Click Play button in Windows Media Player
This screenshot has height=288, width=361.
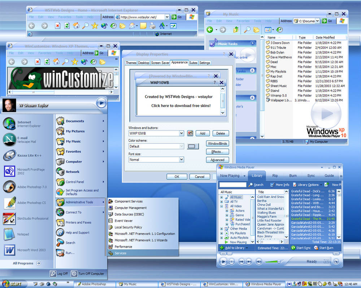(223, 262)
